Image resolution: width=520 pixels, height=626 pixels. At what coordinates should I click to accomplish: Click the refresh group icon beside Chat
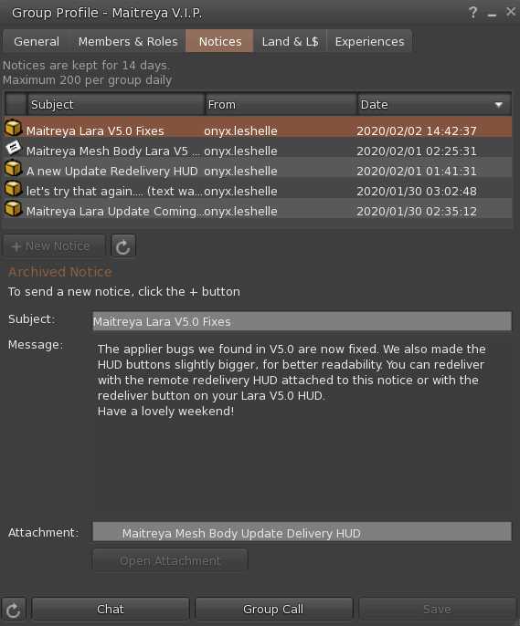13,610
